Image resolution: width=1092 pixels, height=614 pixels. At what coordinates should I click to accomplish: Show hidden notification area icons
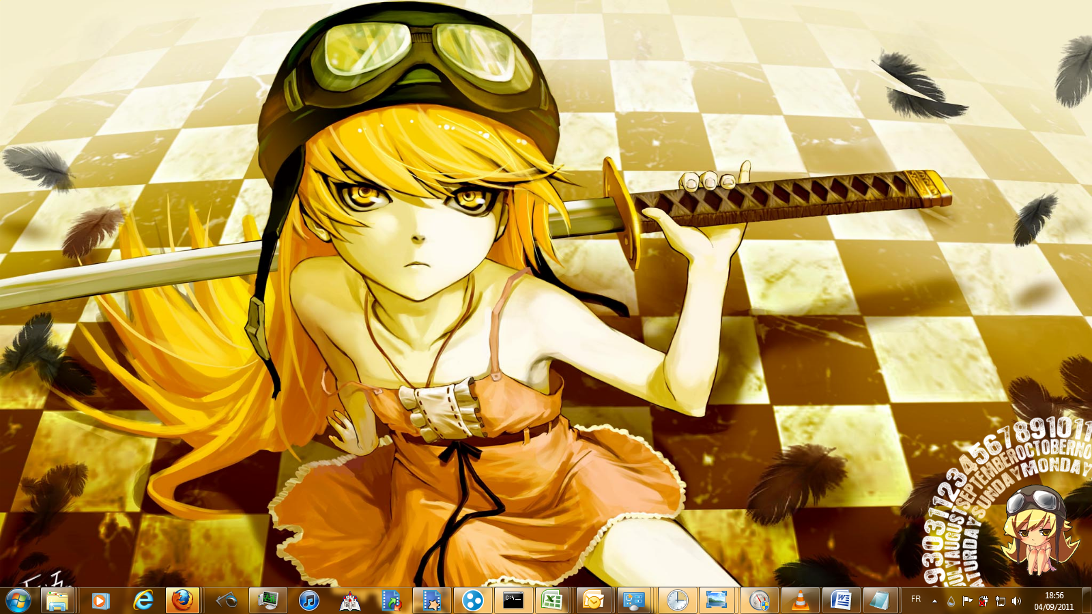click(934, 601)
